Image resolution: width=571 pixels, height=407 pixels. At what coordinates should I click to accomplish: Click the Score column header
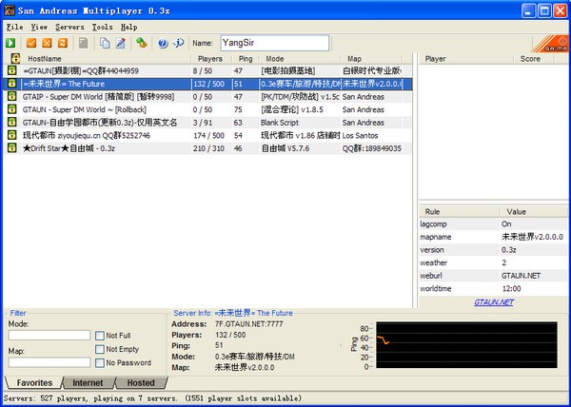click(534, 59)
